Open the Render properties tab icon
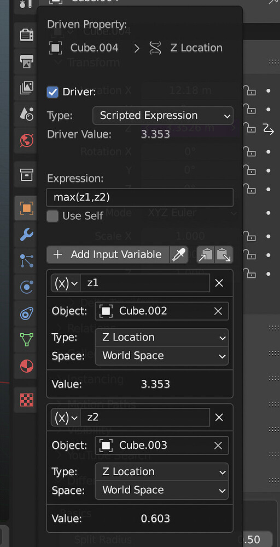The width and height of the screenshot is (280, 547). coord(26,35)
